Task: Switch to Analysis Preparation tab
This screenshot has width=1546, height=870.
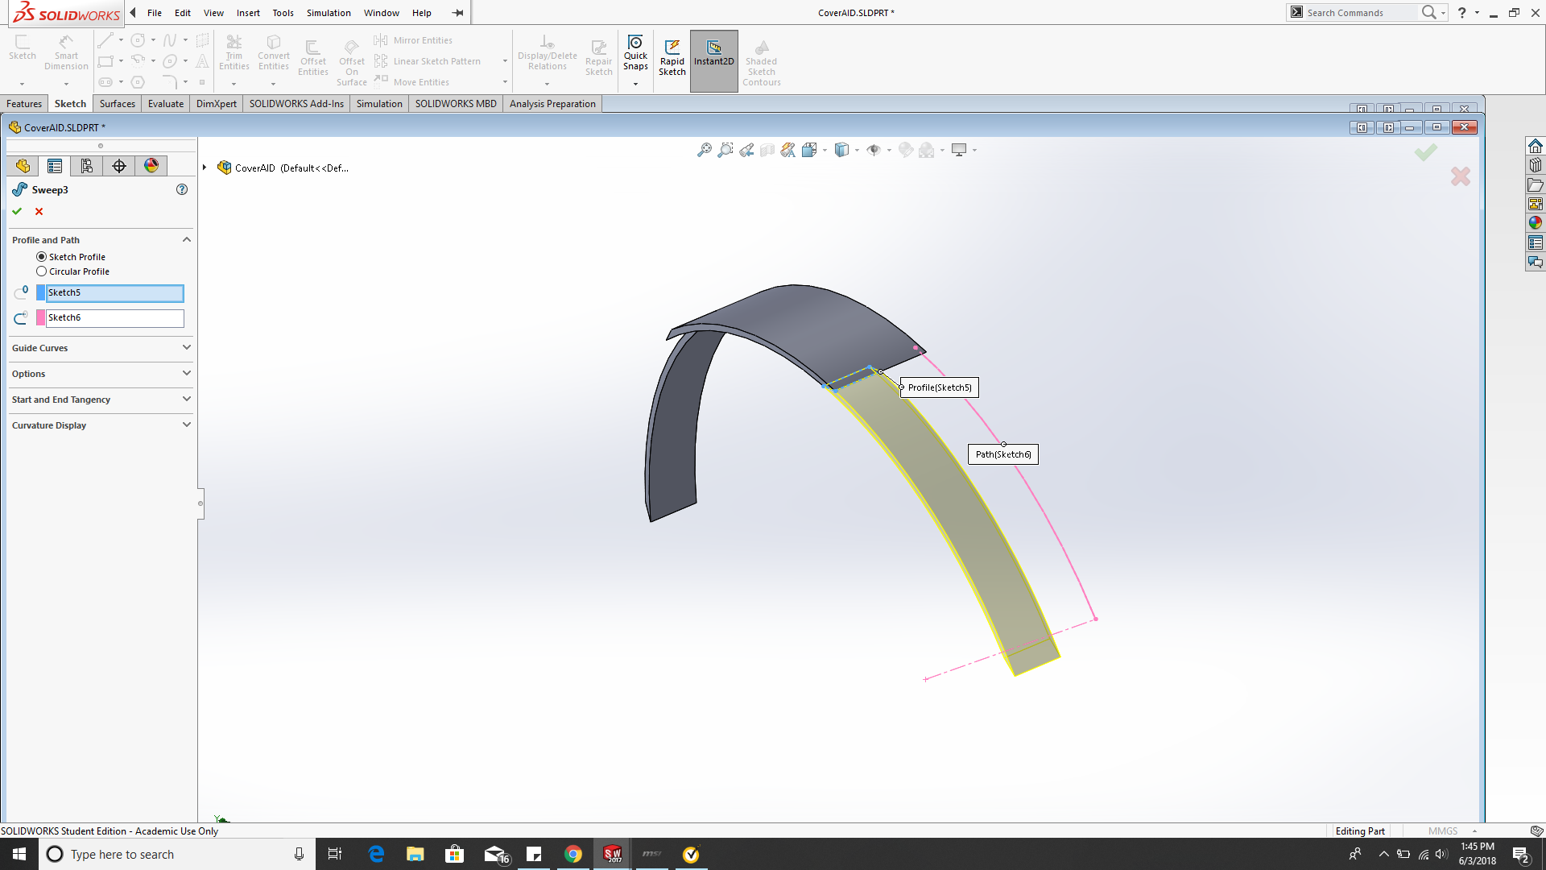Action: [552, 104]
